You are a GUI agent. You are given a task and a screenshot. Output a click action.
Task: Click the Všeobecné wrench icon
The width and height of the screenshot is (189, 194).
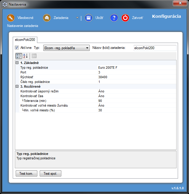(x=11, y=18)
